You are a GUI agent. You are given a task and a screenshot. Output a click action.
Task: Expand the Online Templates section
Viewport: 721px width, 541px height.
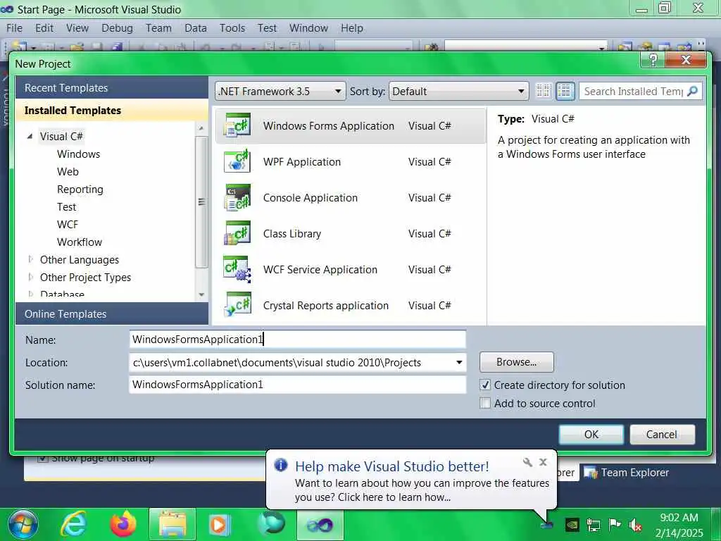(112, 313)
